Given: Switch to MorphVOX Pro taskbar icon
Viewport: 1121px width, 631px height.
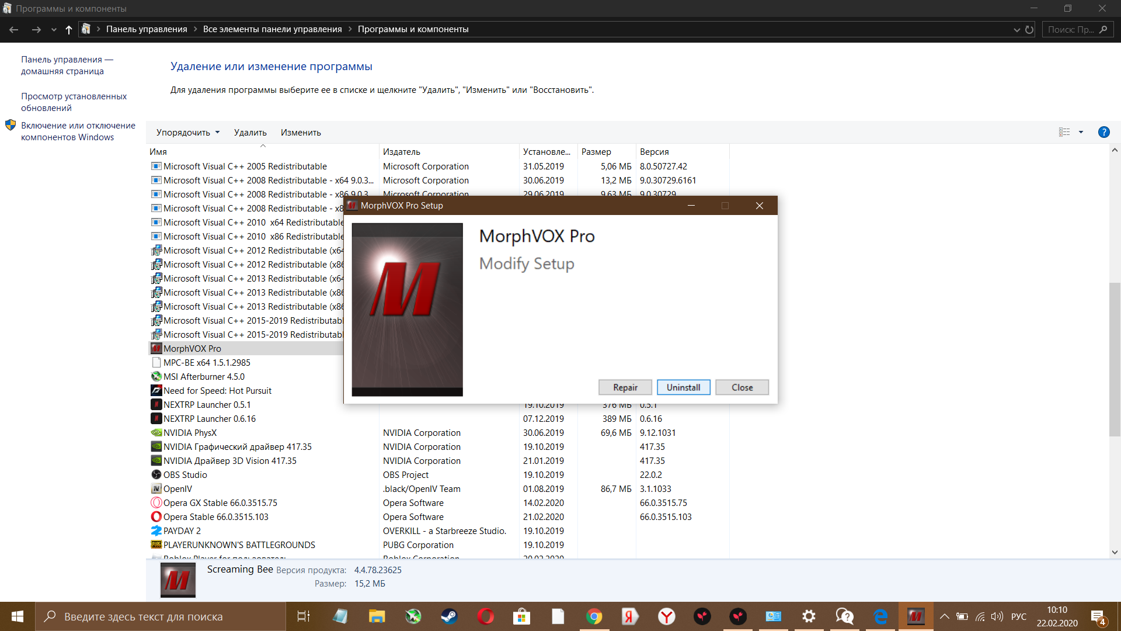Looking at the screenshot, I should [x=916, y=616].
